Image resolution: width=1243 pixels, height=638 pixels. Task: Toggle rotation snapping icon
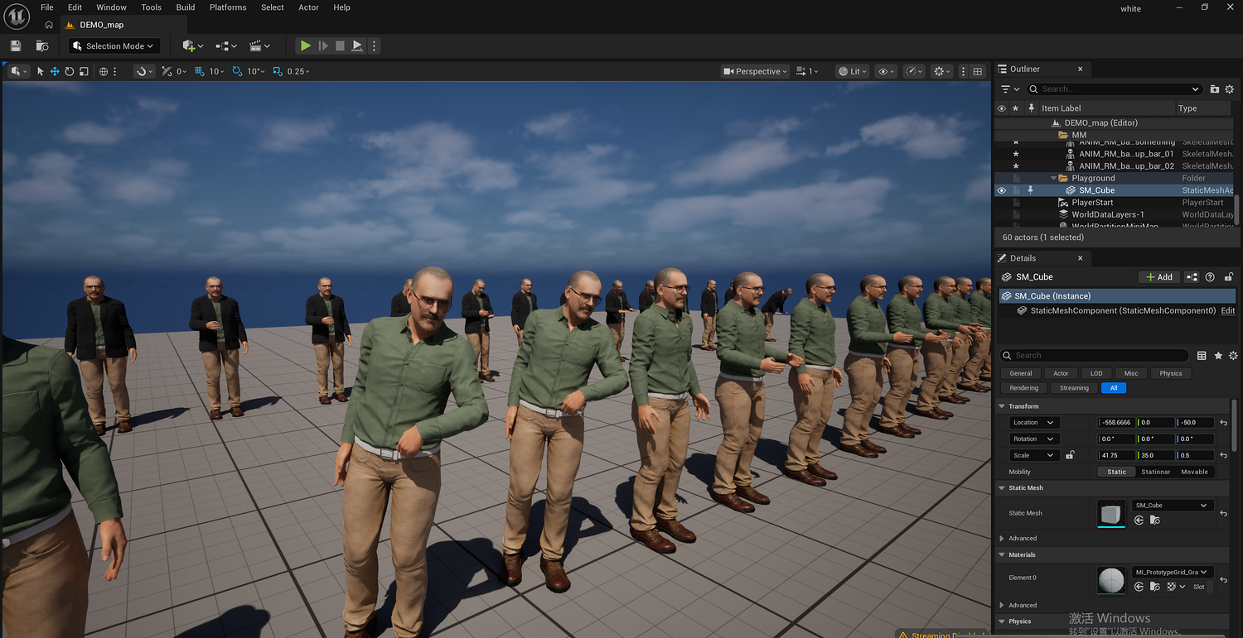click(238, 71)
